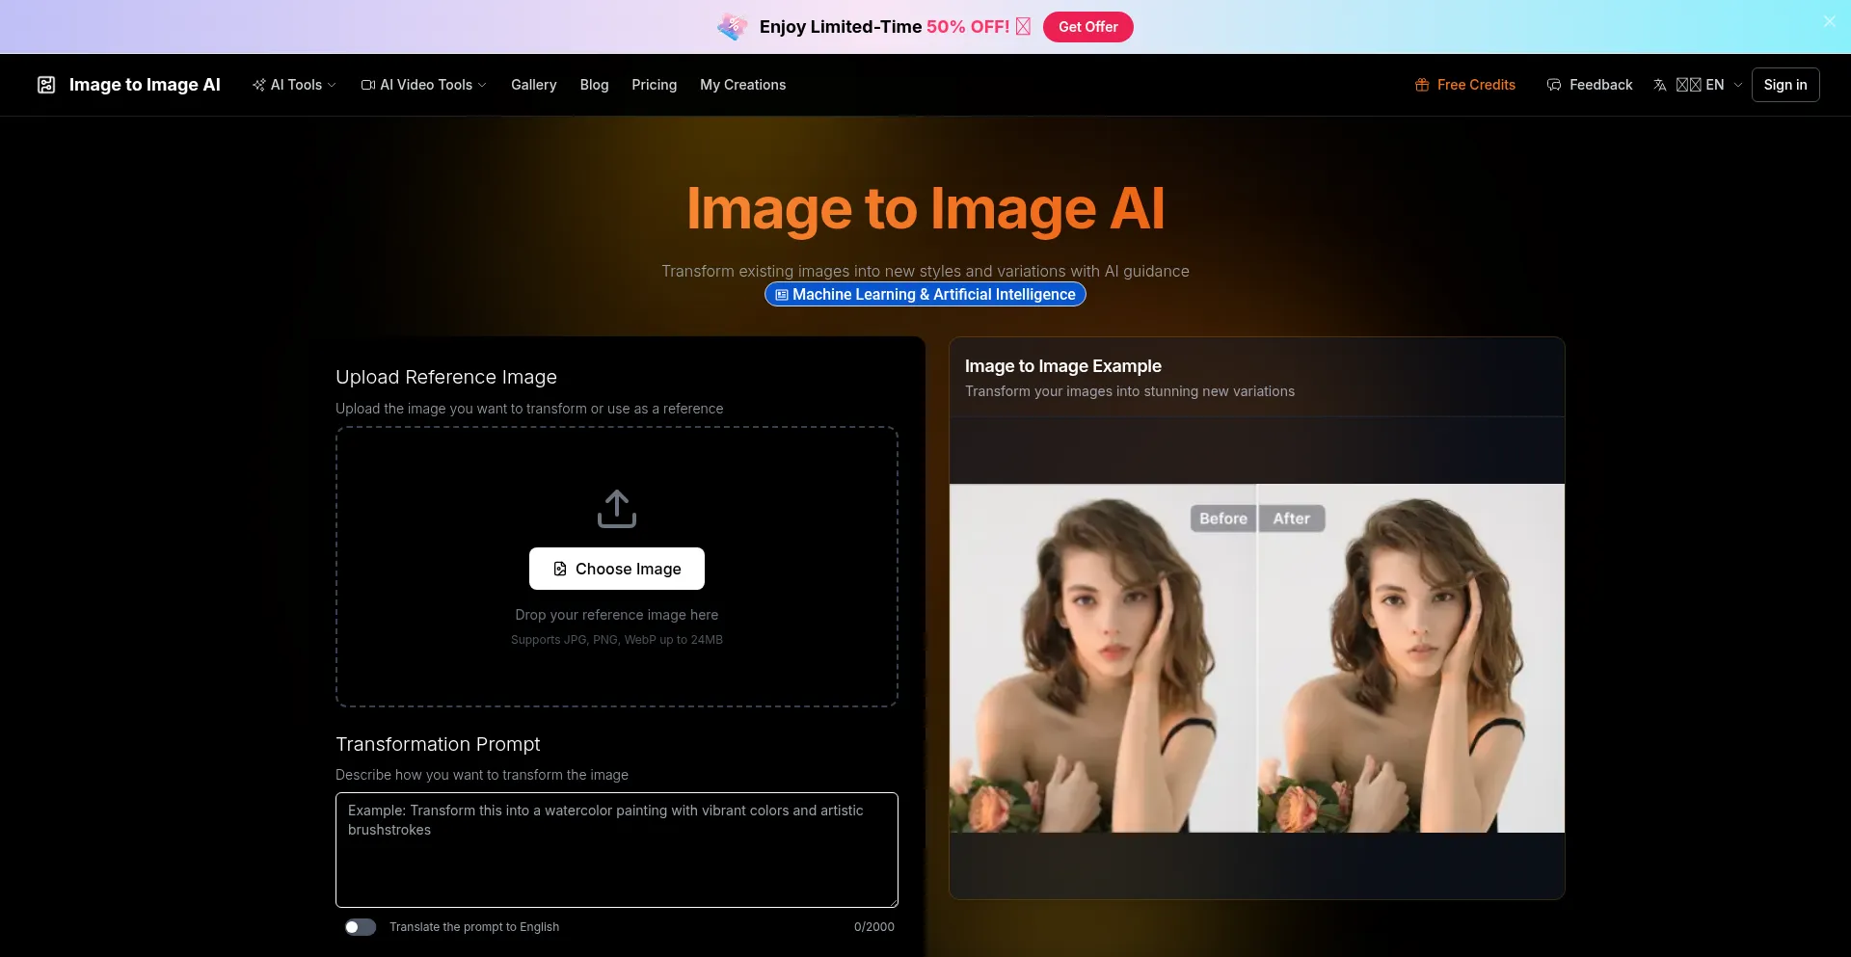Click Machine Learning & Artificial Intelligence badge

tap(925, 295)
